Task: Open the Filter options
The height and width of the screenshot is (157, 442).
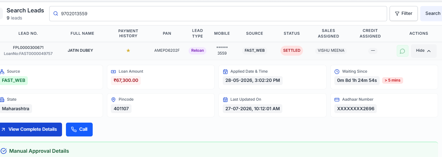Action: [x=404, y=13]
